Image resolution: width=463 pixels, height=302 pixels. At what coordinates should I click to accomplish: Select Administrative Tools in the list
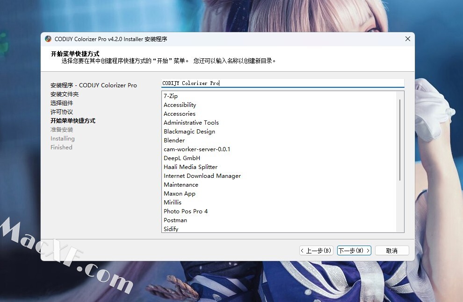click(x=191, y=123)
